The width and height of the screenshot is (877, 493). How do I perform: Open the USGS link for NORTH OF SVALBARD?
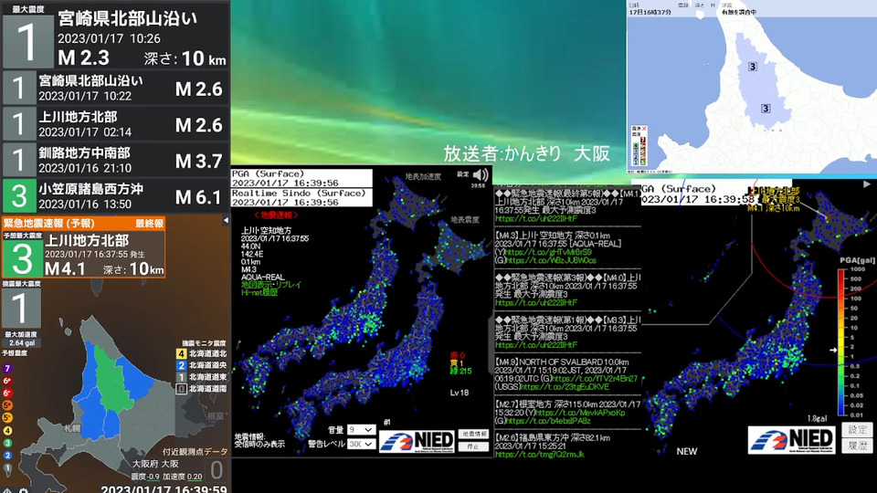[565, 386]
